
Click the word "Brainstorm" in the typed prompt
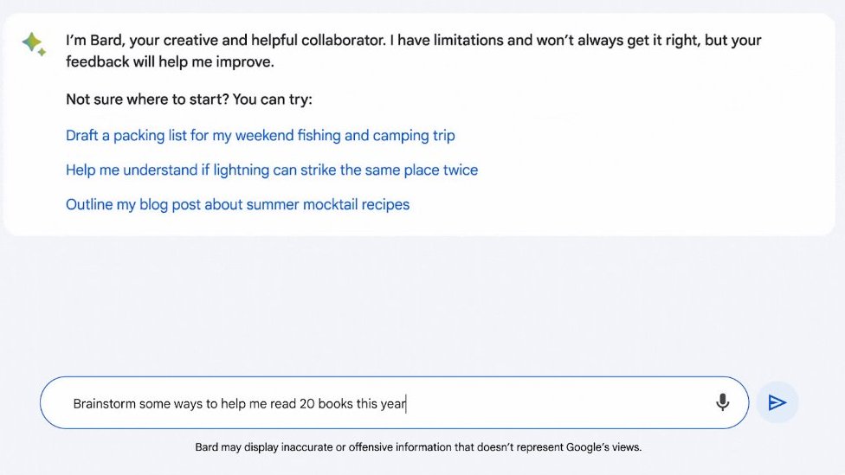tap(104, 404)
